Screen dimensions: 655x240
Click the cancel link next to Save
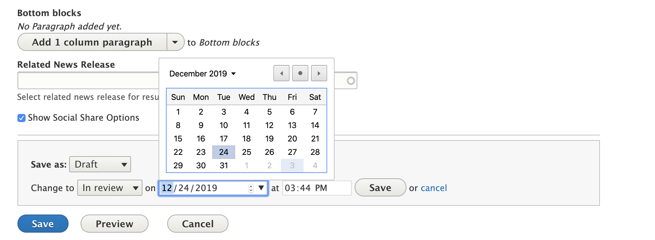[x=434, y=188]
